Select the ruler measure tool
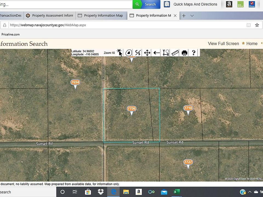Image resolution: width=263 pixels, height=197 pixels. tap(175, 53)
